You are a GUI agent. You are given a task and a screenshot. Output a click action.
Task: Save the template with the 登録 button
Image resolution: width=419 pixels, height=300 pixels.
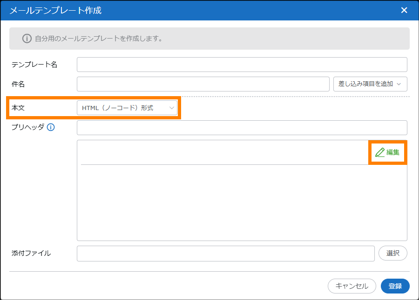[395, 286]
